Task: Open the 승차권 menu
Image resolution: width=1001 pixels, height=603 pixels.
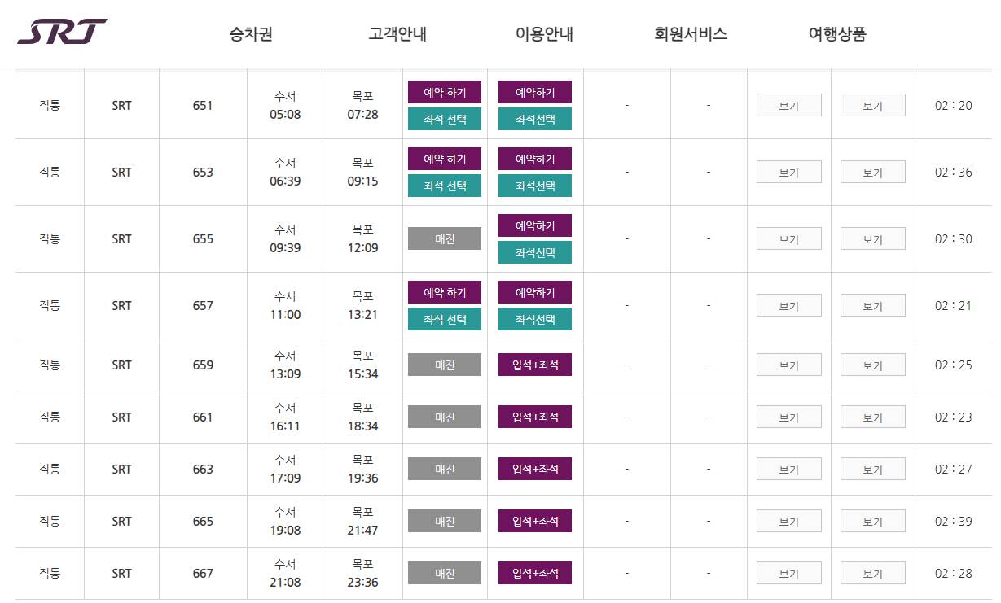Action: [x=251, y=34]
